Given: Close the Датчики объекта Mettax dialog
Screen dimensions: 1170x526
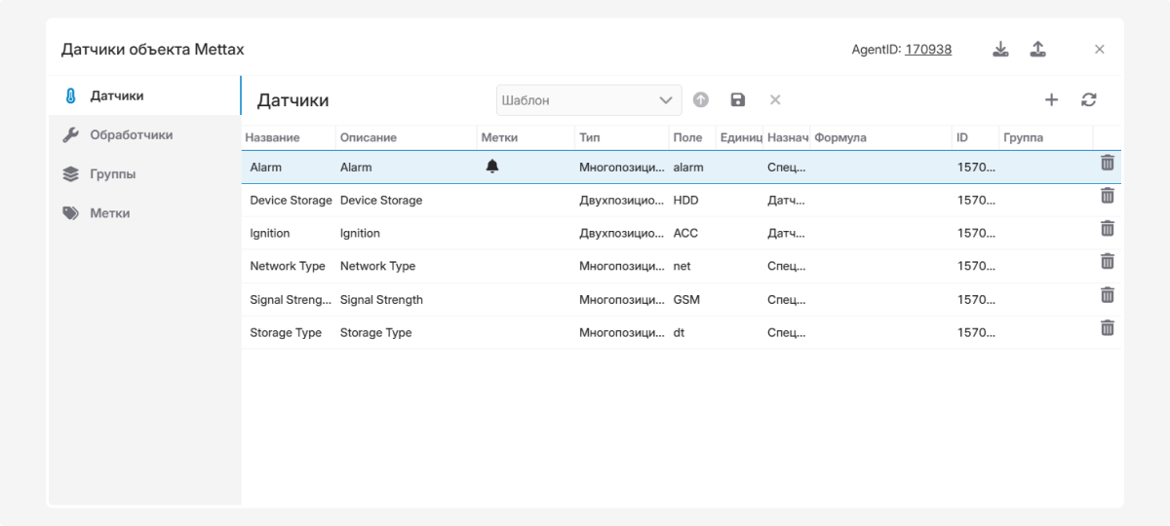Looking at the screenshot, I should click(1100, 50).
